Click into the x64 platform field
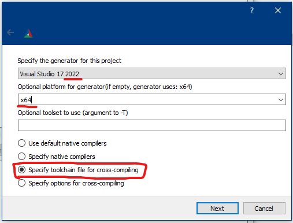Viewport: 293px width, 223px height. click(147, 99)
